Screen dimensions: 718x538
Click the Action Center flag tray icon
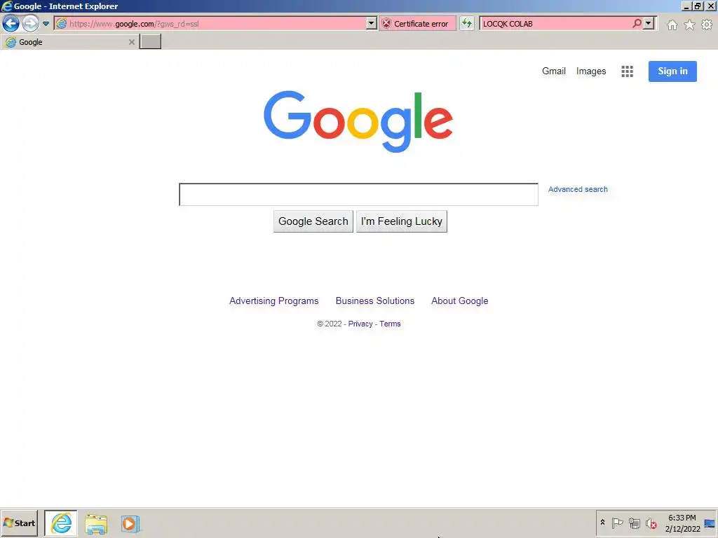click(x=617, y=523)
